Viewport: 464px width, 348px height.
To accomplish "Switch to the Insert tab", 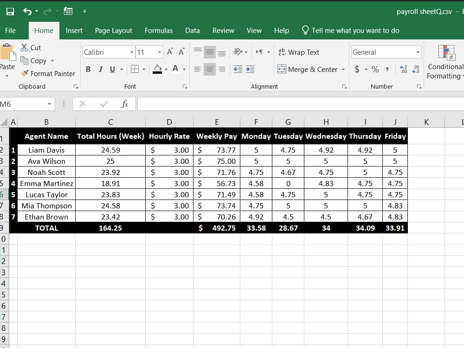I will [74, 31].
